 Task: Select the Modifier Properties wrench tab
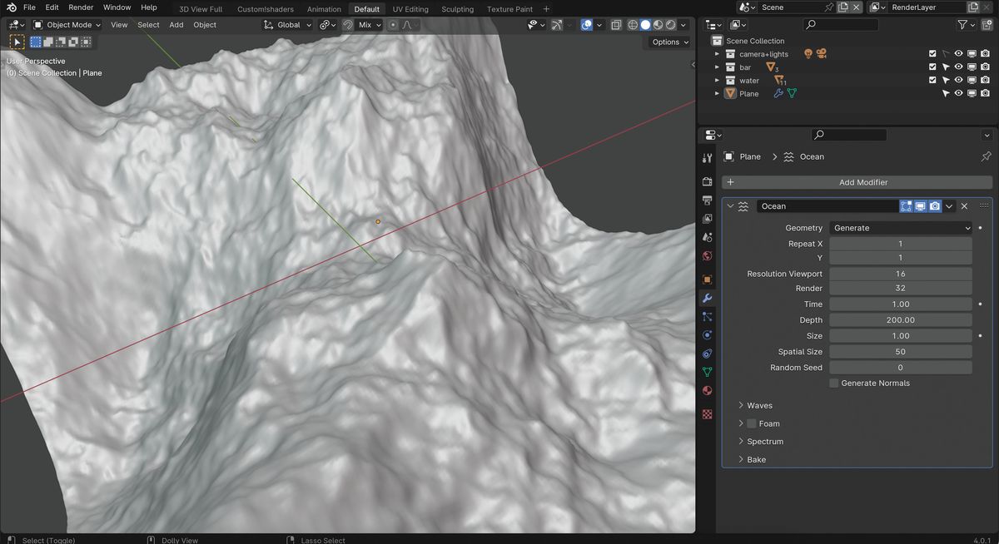coord(707,298)
